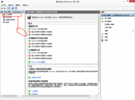Click the green export icon beside 导出策略
Screen dimensions: 135x100
(102, 21)
